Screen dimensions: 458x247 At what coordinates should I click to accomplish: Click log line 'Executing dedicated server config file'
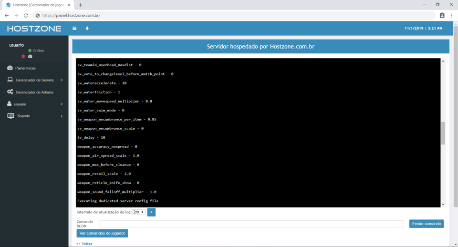coord(118,201)
